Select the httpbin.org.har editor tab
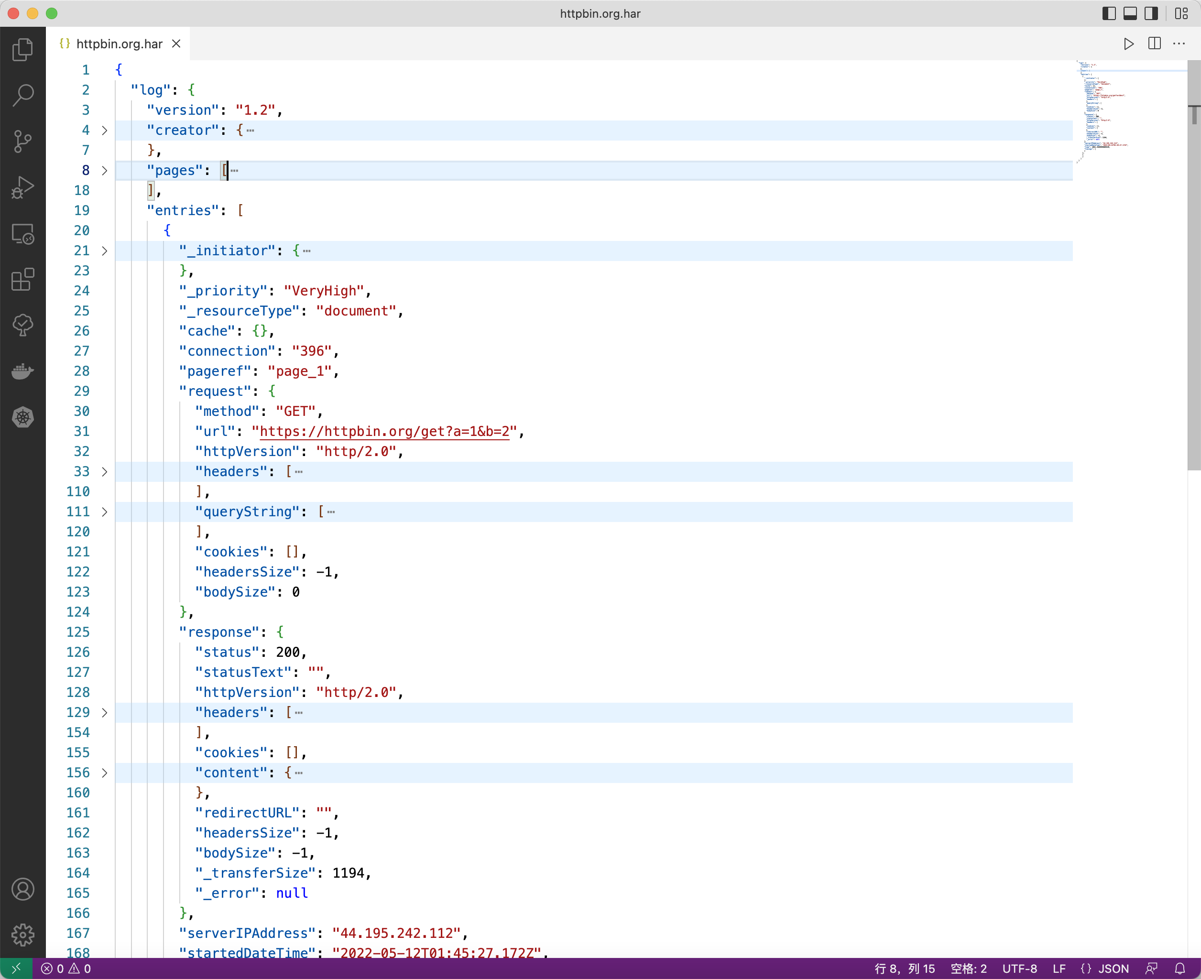The height and width of the screenshot is (979, 1201). click(x=119, y=44)
